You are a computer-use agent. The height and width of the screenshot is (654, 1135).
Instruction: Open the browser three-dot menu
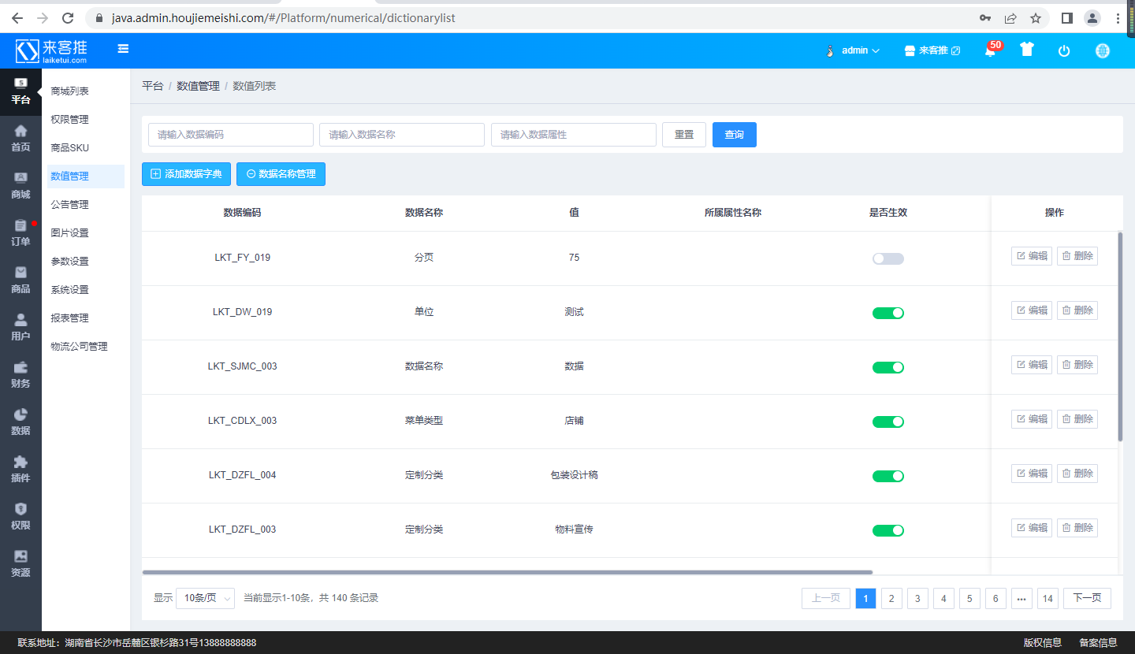click(x=1118, y=17)
